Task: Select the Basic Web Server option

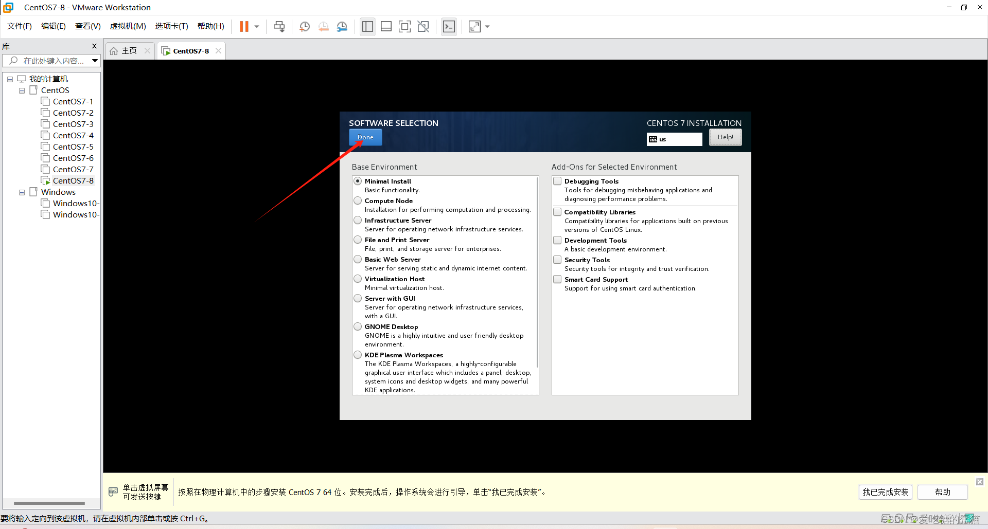Action: pos(358,259)
